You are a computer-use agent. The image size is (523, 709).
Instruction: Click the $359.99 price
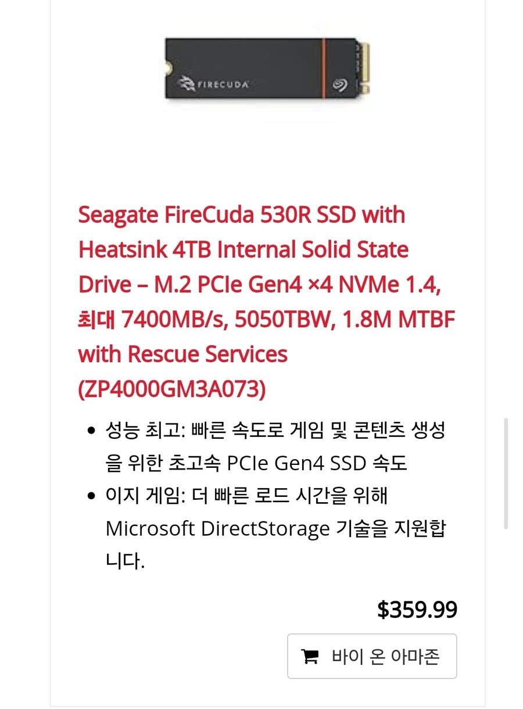[x=417, y=610]
